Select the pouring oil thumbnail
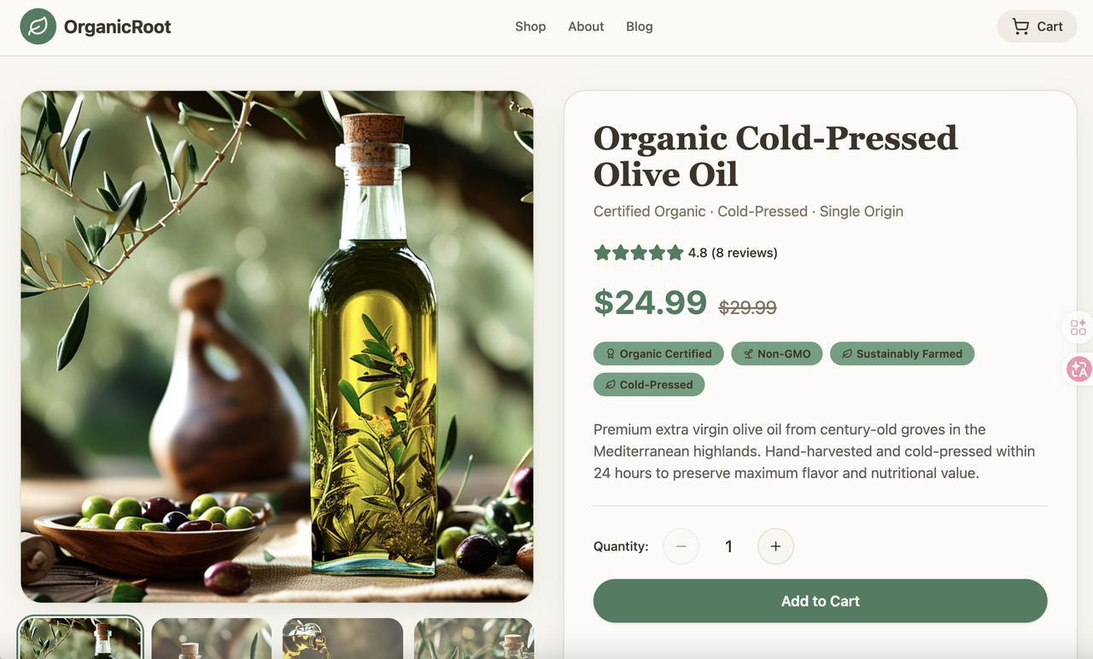The image size is (1093, 659). (x=342, y=639)
